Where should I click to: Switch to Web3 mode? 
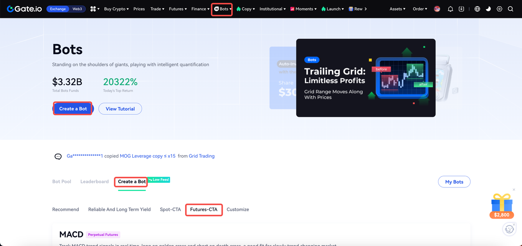[x=77, y=9]
